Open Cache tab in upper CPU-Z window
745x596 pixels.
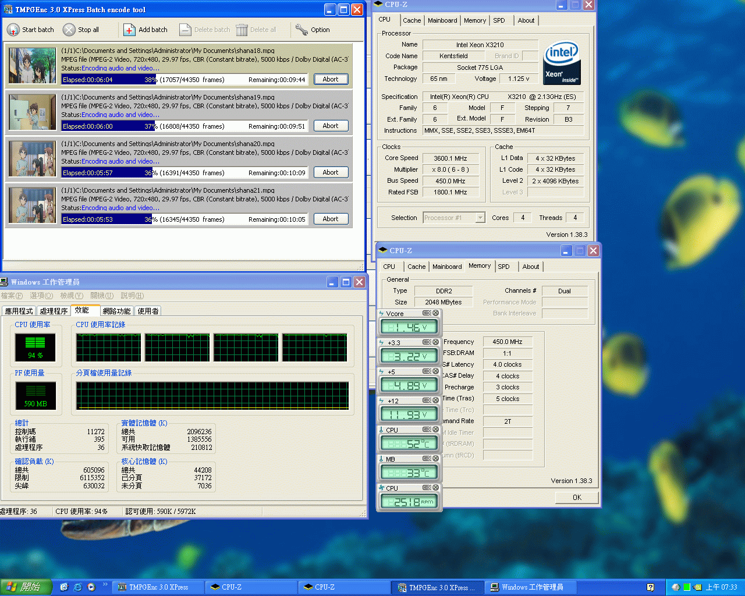tap(411, 20)
